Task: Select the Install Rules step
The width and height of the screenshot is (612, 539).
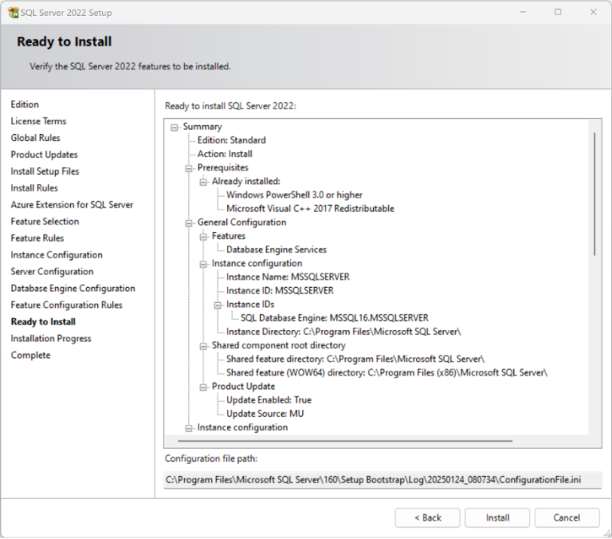Action: 34,188
